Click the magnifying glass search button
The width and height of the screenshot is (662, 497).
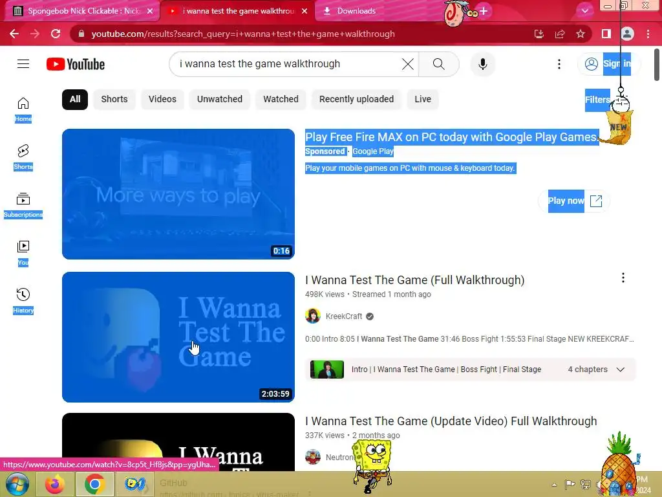pyautogui.click(x=439, y=64)
